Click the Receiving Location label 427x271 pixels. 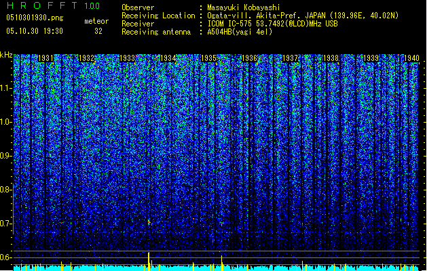click(158, 16)
